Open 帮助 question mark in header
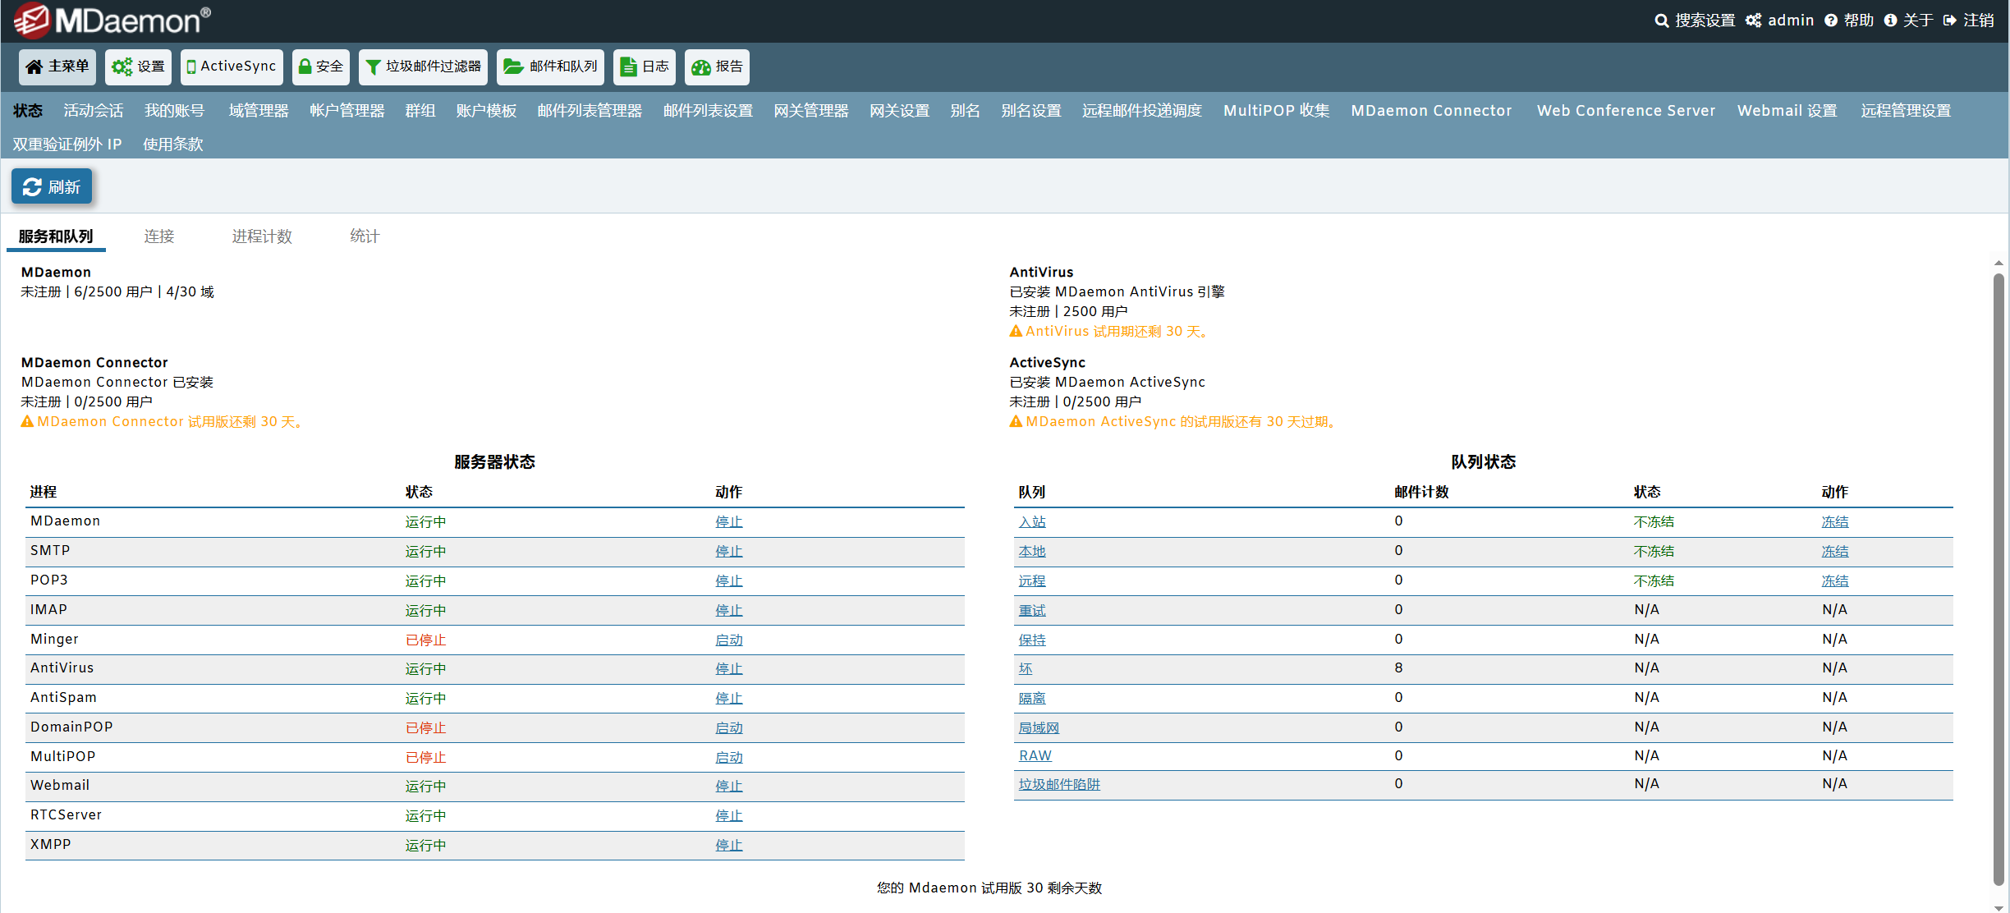This screenshot has height=913, width=2010. pyautogui.click(x=1849, y=21)
